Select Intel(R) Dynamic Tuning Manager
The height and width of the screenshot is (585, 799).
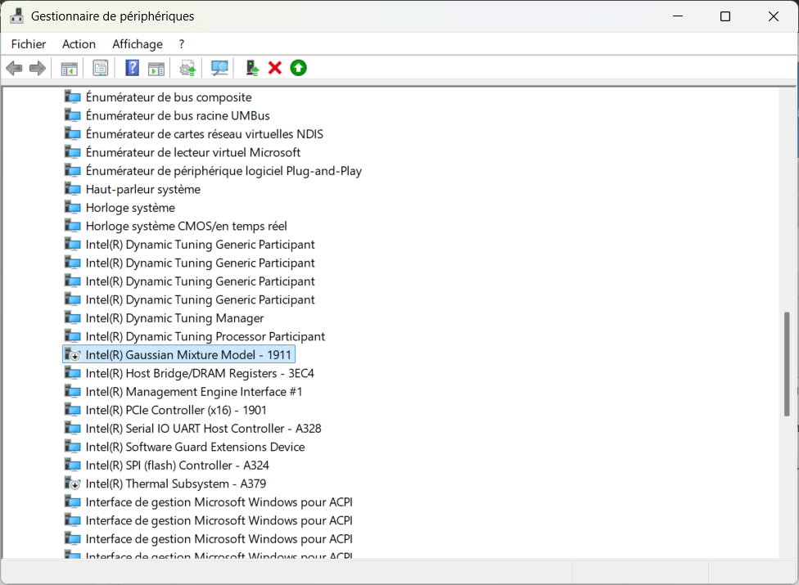point(175,318)
